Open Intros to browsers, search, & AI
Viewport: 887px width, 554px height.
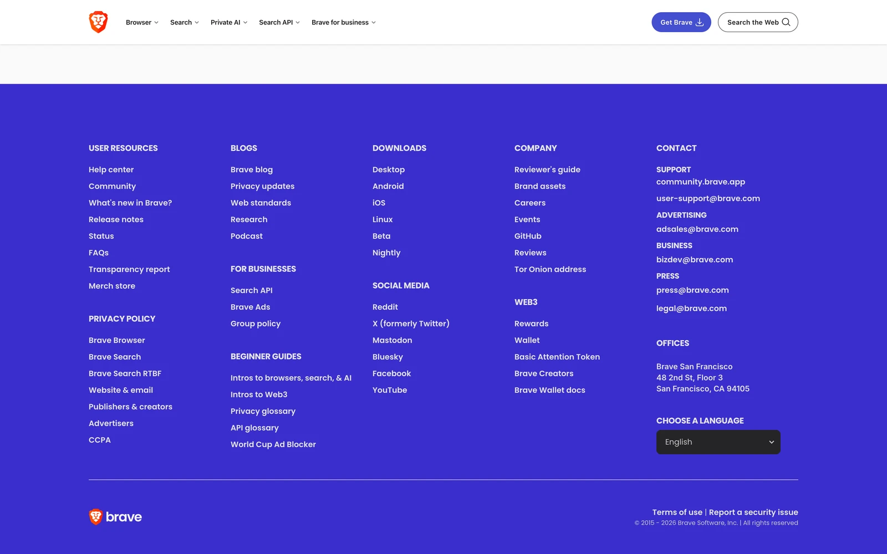291,378
